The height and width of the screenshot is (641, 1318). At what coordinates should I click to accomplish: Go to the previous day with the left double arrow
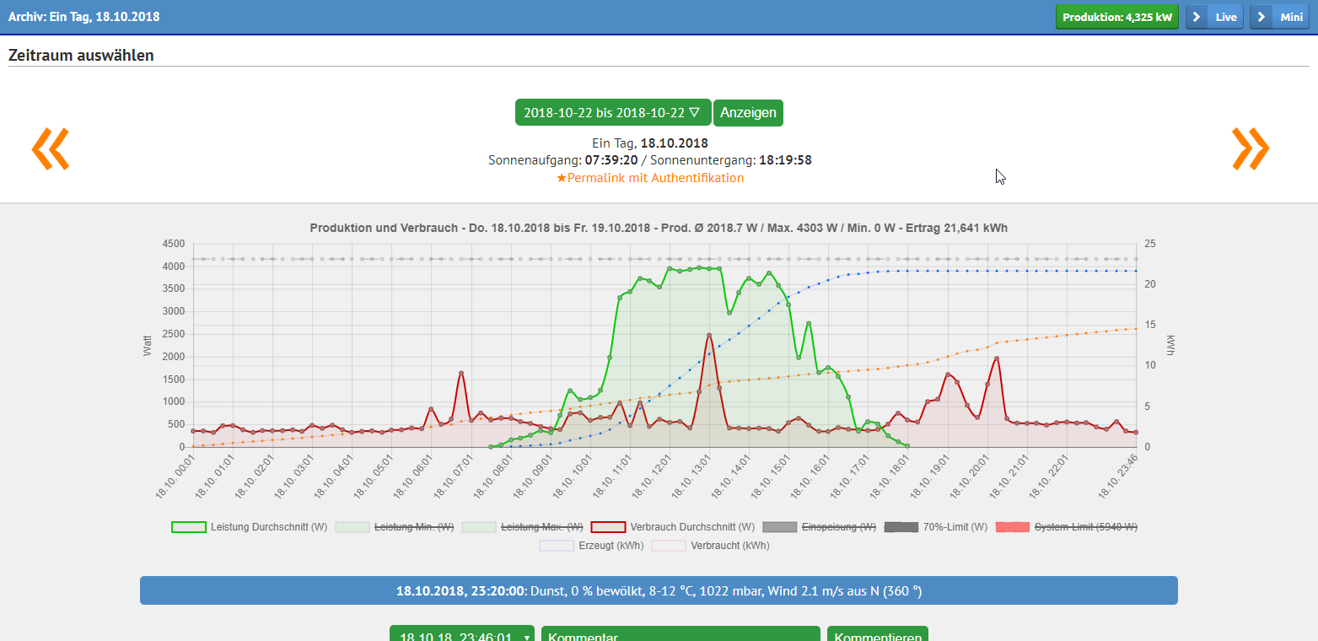pyautogui.click(x=51, y=148)
